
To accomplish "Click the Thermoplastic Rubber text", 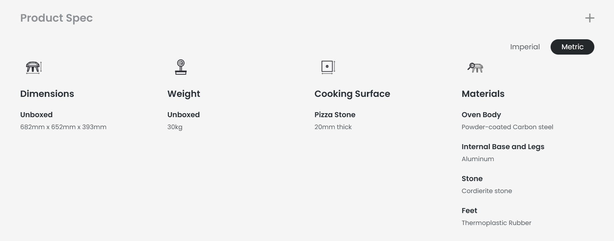I will click(496, 223).
